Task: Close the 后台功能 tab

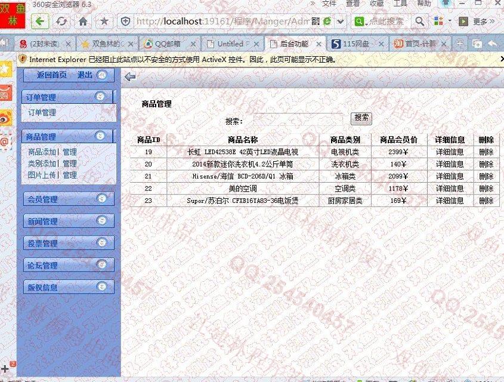Action: (319, 44)
